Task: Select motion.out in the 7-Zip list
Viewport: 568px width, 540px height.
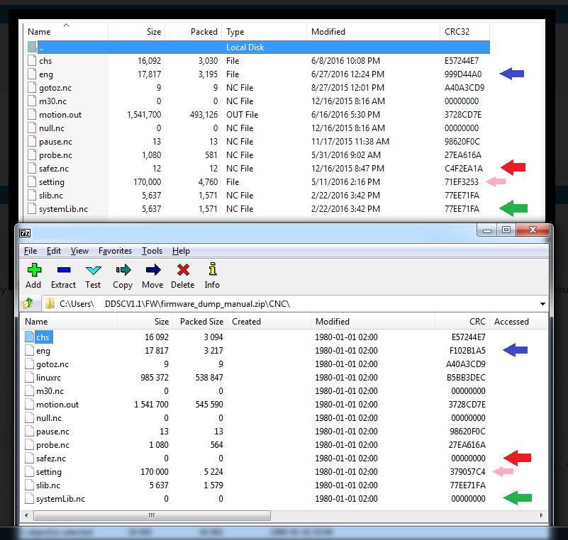Action: 57,405
